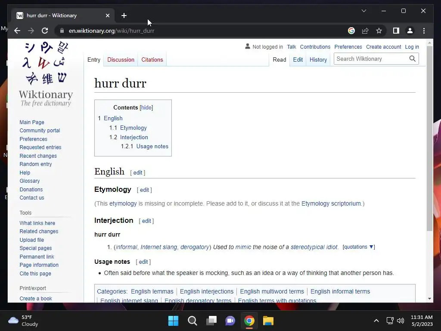Open Create a book link
Screen dimensions: 441x331
coord(36,298)
